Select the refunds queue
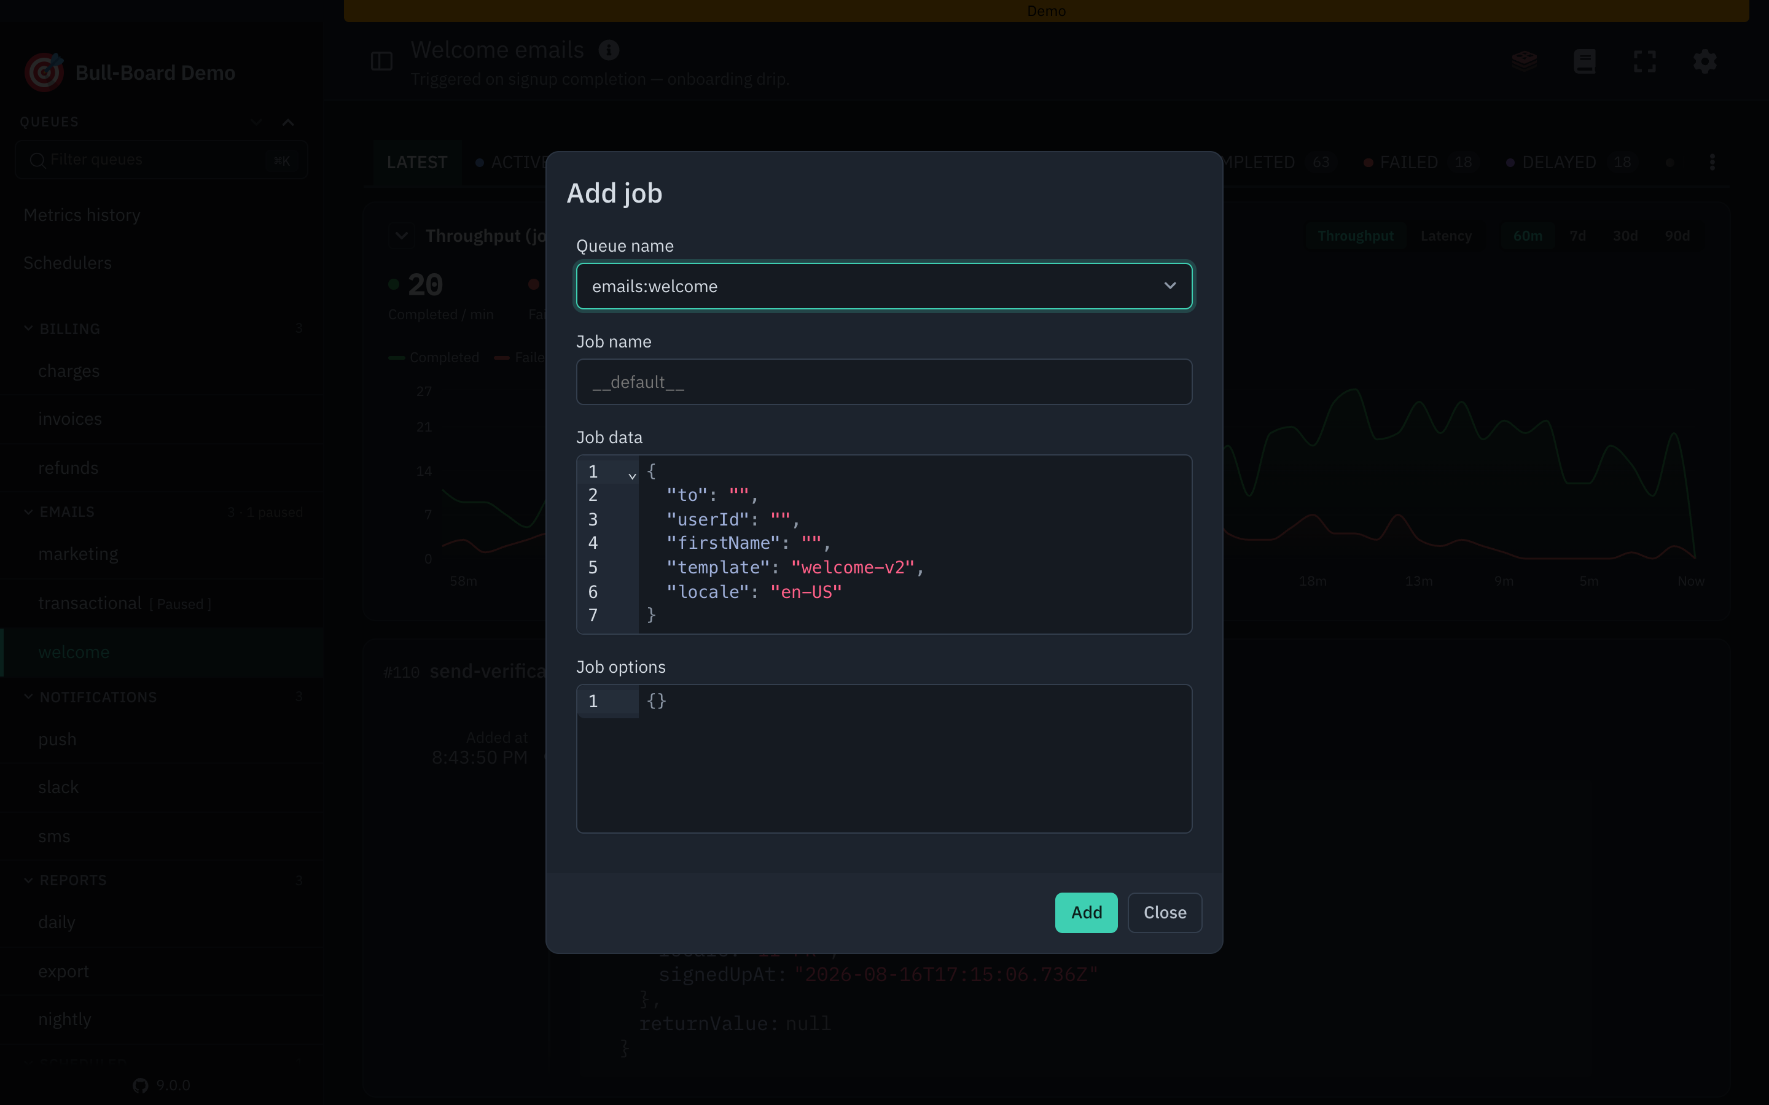 [161, 468]
